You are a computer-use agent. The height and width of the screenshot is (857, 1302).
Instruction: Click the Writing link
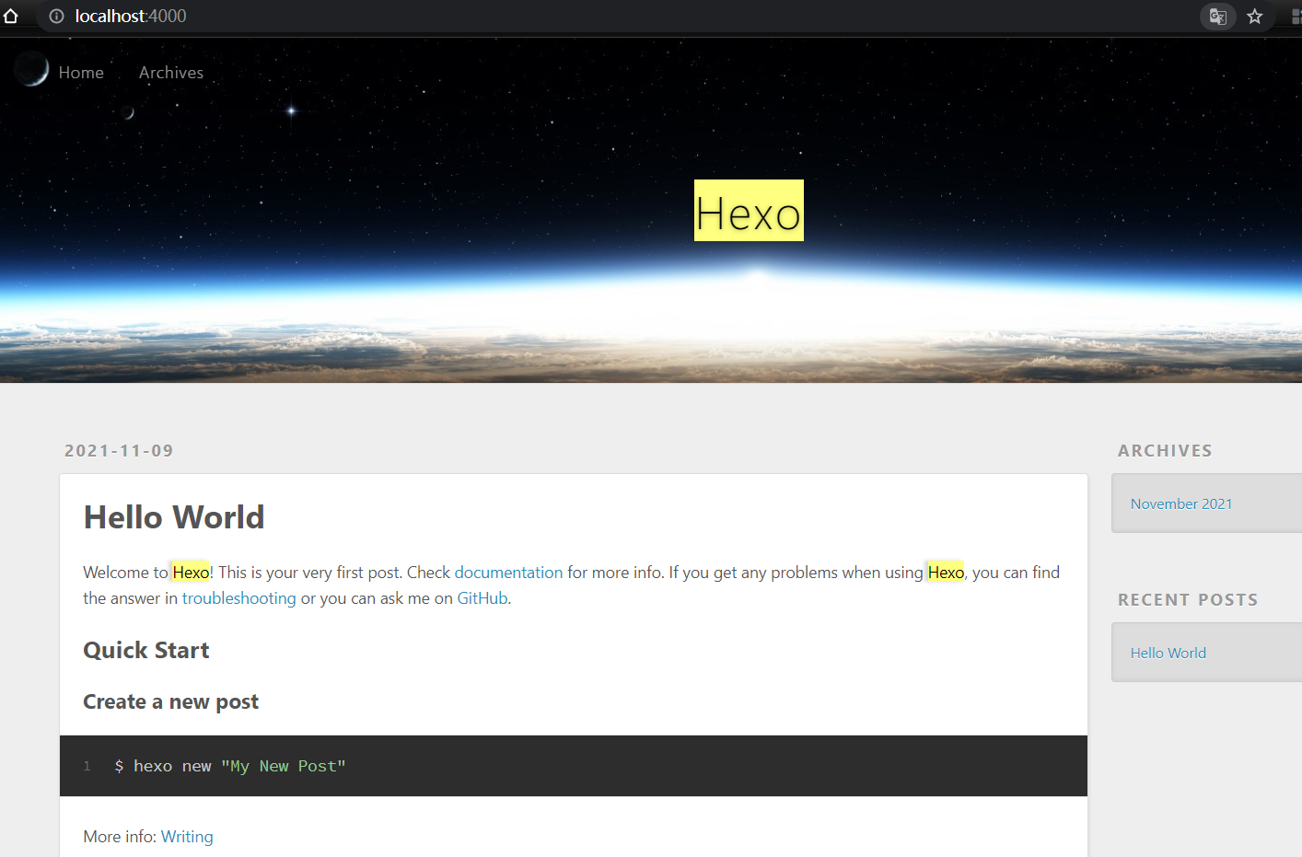[x=187, y=837]
